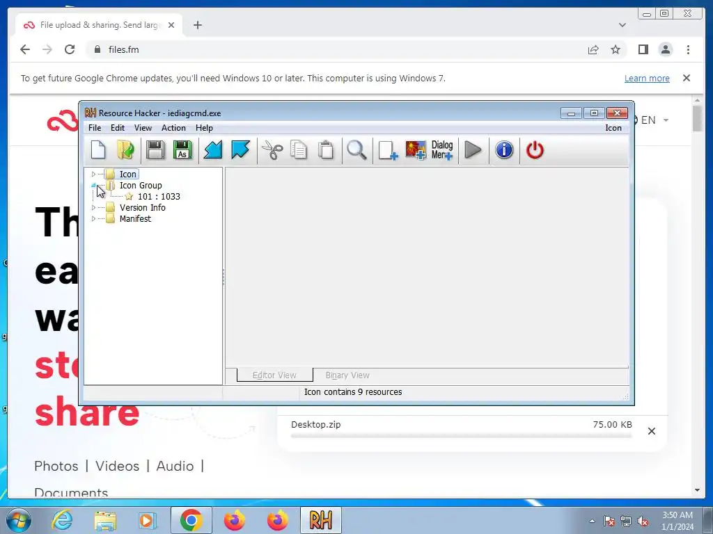Open the View menu in Resource Hacker
Image resolution: width=713 pixels, height=534 pixels.
click(143, 128)
